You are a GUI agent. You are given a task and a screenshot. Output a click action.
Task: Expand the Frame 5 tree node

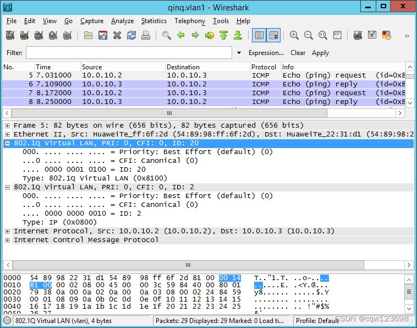pos(8,125)
